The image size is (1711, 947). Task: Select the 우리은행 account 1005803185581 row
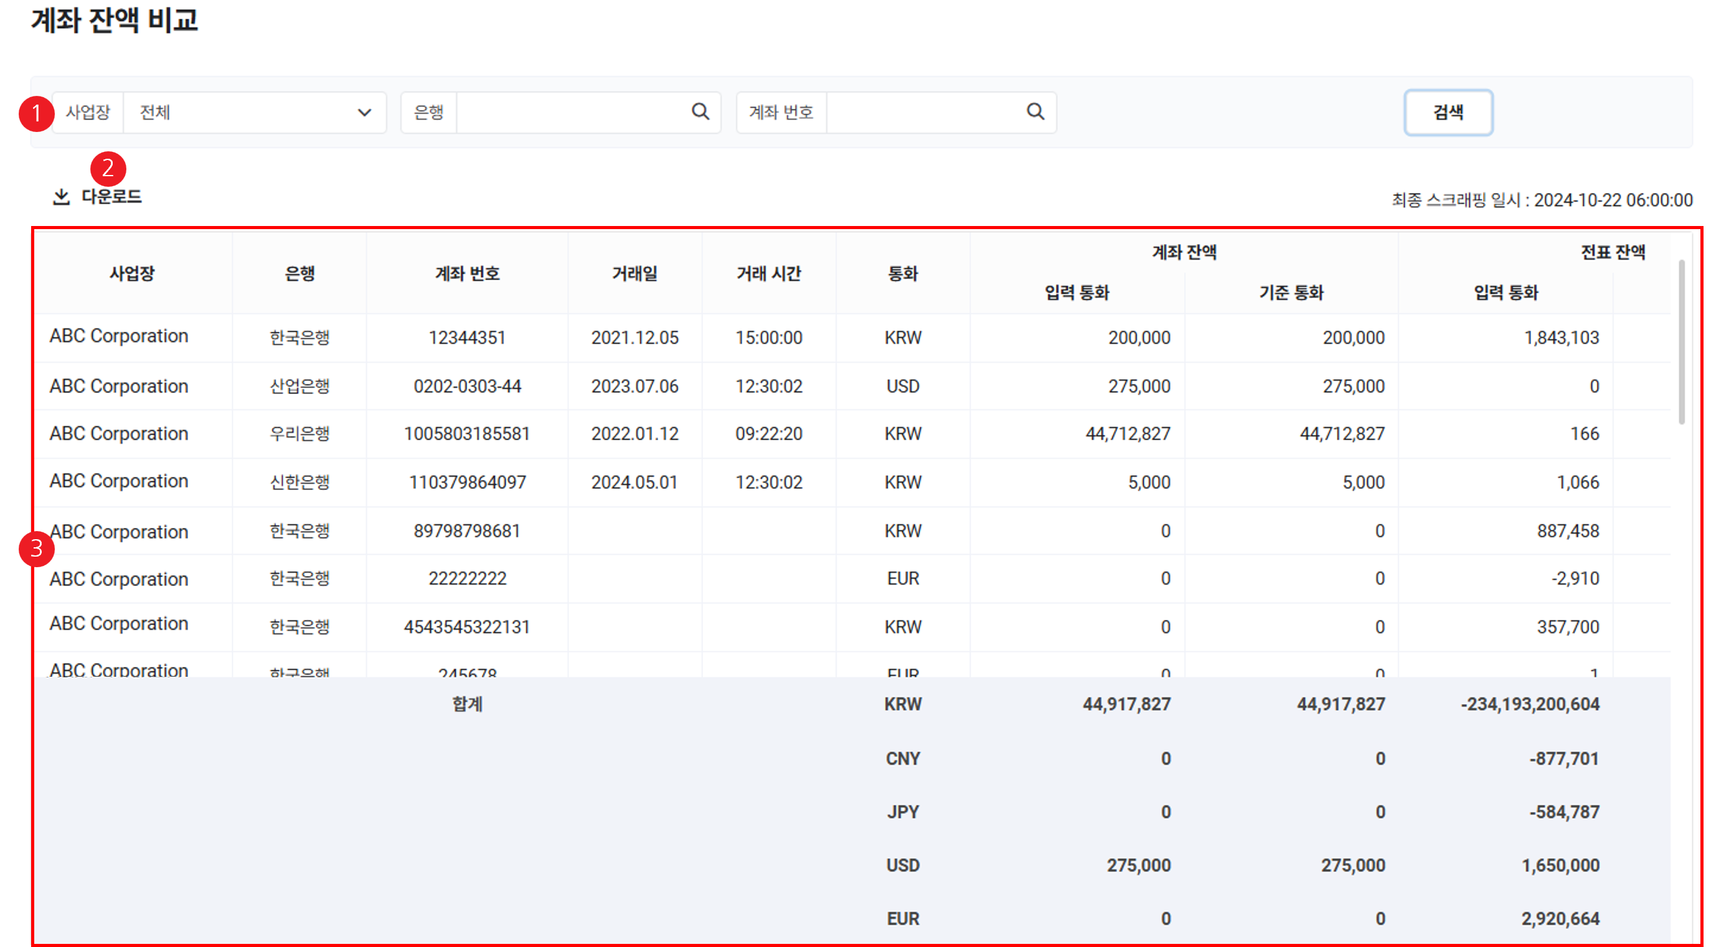pos(467,434)
